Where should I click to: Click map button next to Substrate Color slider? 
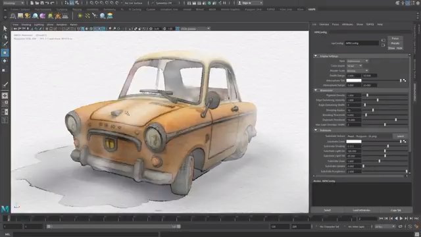[405, 142]
